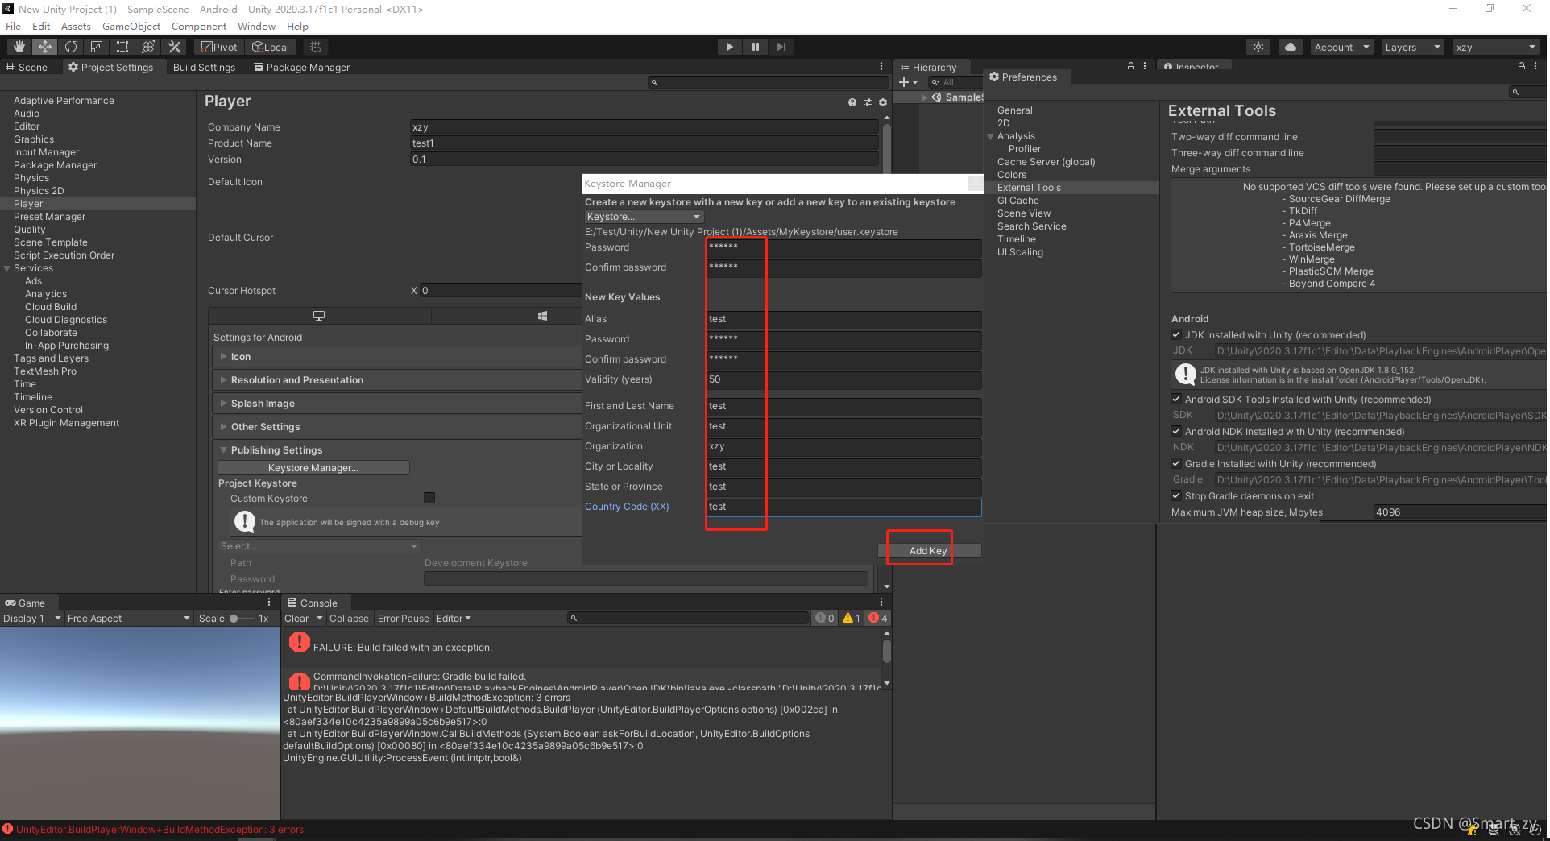The height and width of the screenshot is (841, 1550).
Task: Uncheck Android NDK Installed with Unity
Action: coord(1176,431)
